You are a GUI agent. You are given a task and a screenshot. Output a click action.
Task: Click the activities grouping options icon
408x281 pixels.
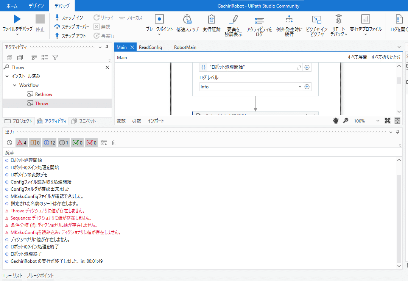34,58
